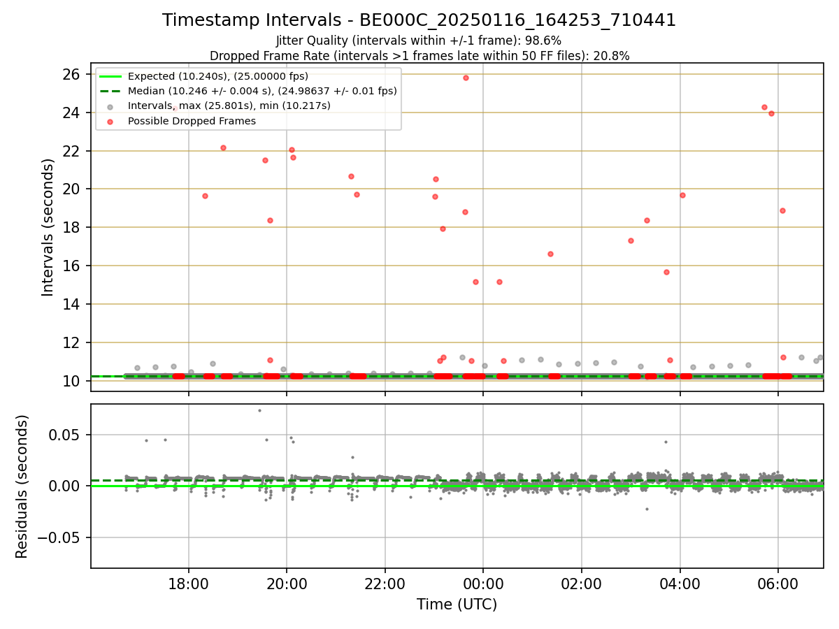Click the 02:00 x-axis tick label
The width and height of the screenshot is (839, 629).
coord(582,583)
